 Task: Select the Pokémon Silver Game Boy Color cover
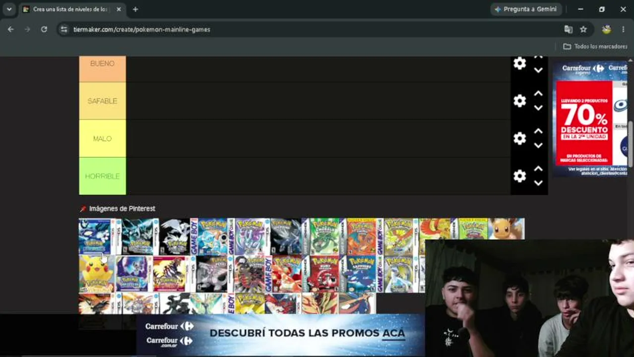tap(395, 274)
